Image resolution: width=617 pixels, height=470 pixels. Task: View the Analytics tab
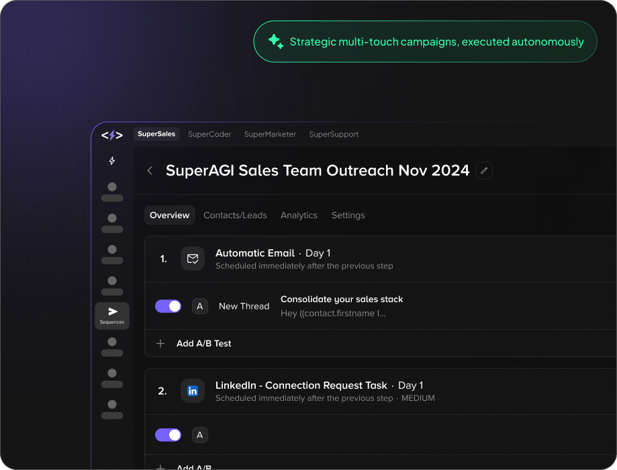(x=299, y=216)
